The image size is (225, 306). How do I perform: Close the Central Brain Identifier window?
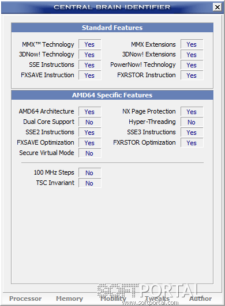click(x=217, y=7)
